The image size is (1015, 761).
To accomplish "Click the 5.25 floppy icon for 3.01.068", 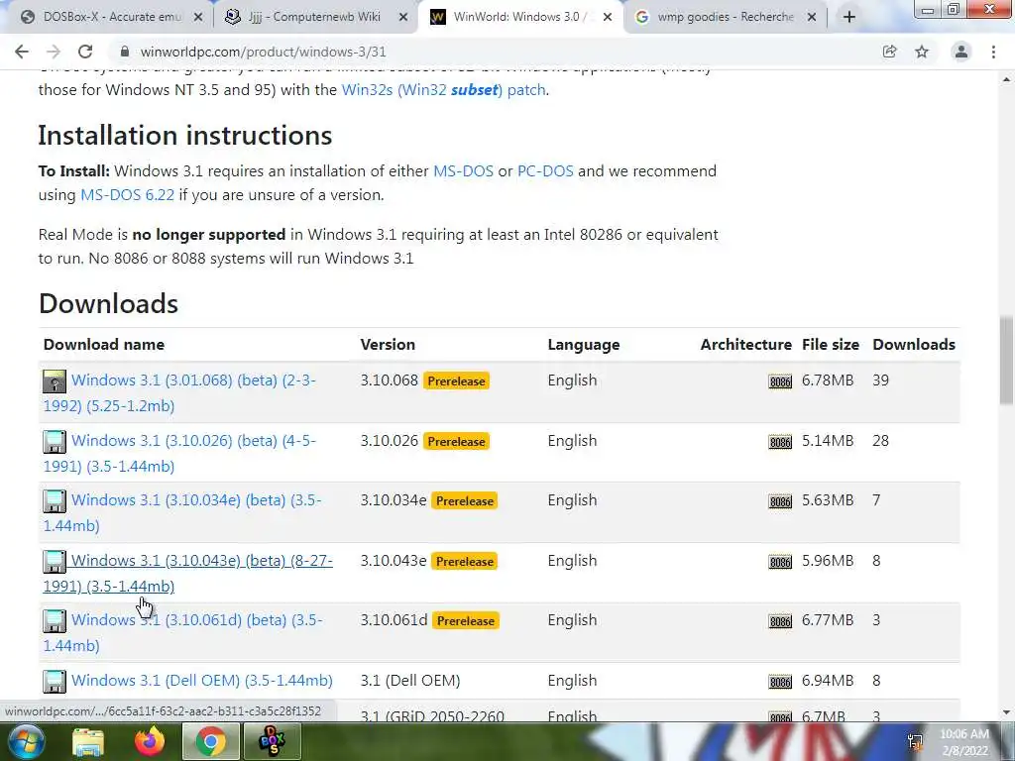I will click(x=55, y=381).
